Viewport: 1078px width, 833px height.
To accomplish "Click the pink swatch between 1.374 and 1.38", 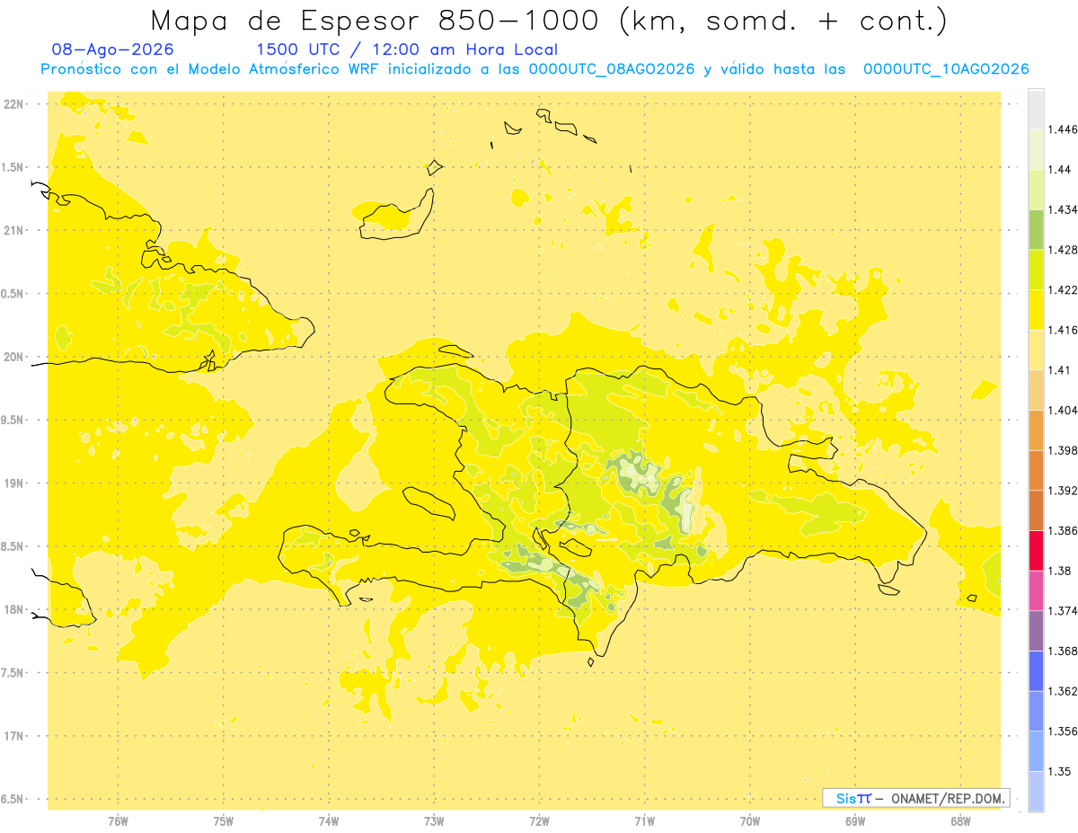I will coord(1036,590).
